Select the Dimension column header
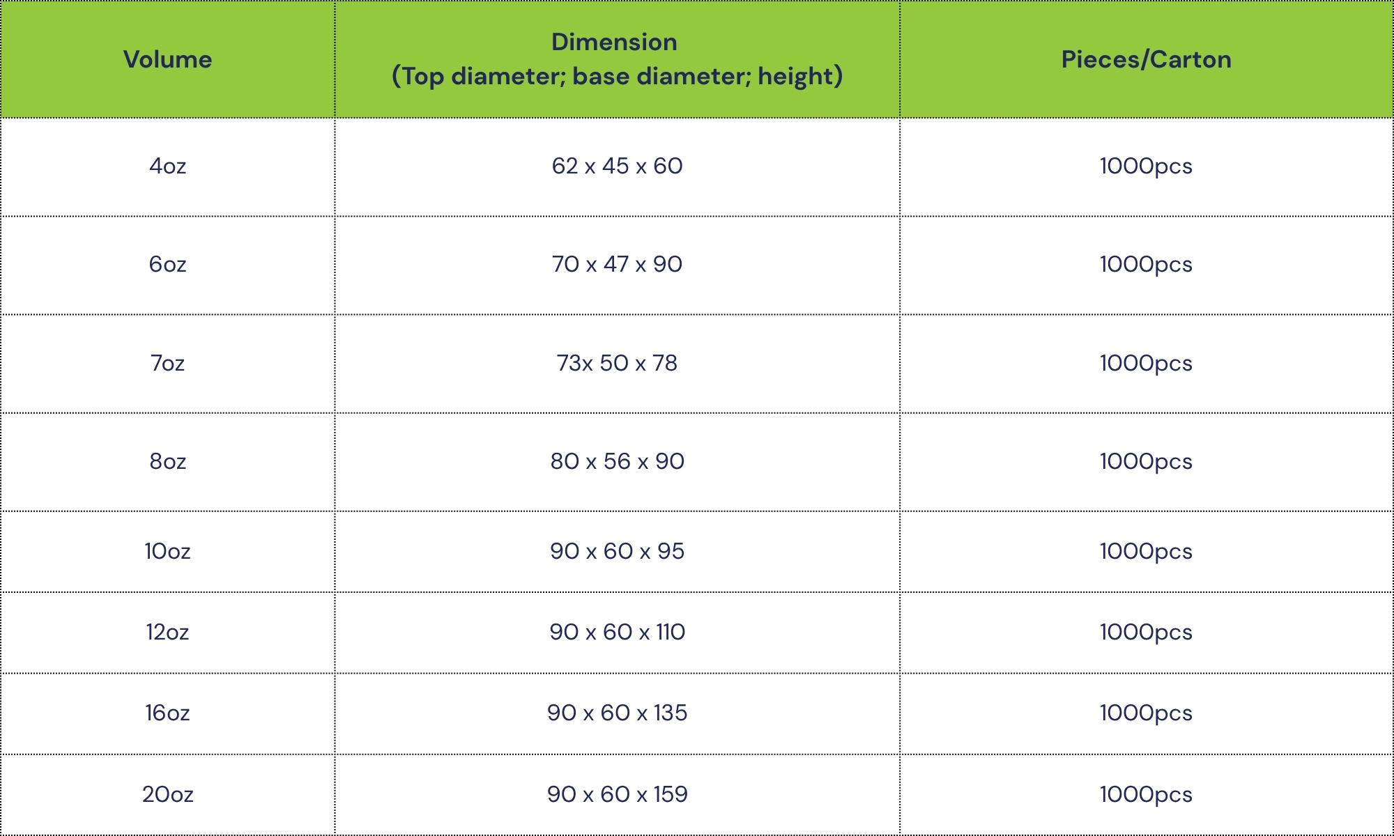This screenshot has height=836, width=1394. pyautogui.click(x=617, y=59)
